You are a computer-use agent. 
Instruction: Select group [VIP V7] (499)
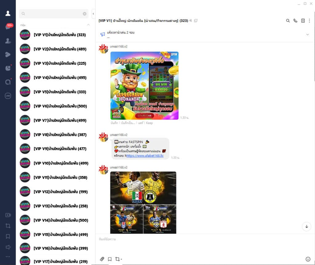(x=55, y=120)
